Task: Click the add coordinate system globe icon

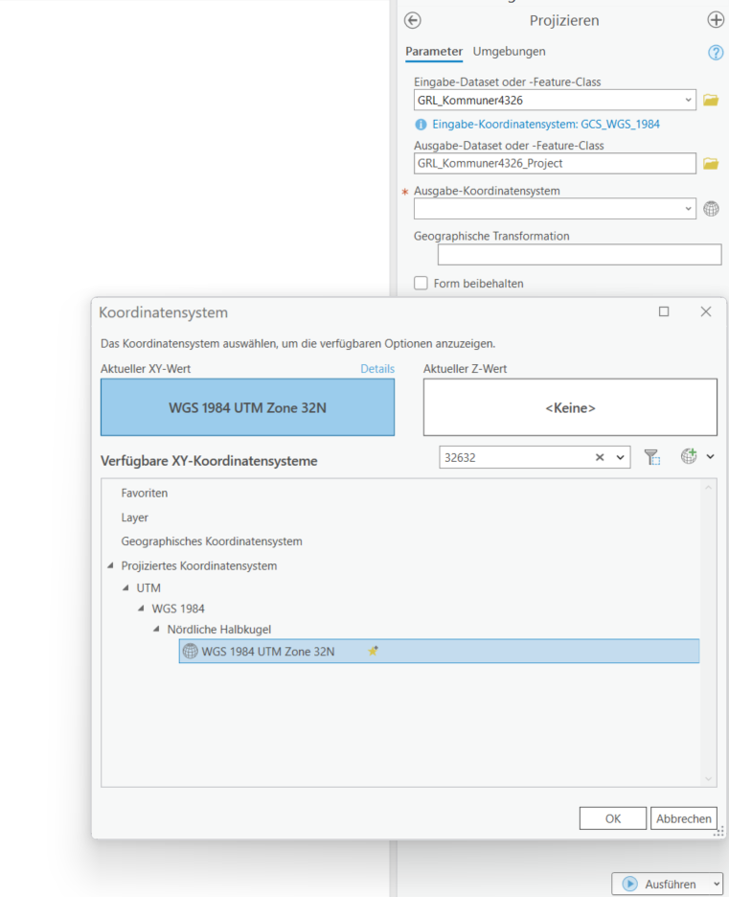Action: tap(689, 456)
